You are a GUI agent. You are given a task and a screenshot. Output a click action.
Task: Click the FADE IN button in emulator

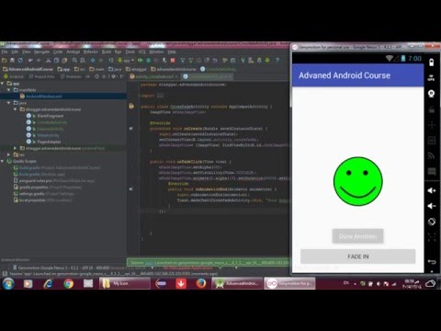[358, 257]
